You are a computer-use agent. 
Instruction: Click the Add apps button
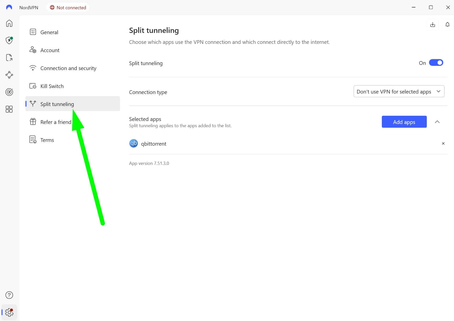point(404,122)
